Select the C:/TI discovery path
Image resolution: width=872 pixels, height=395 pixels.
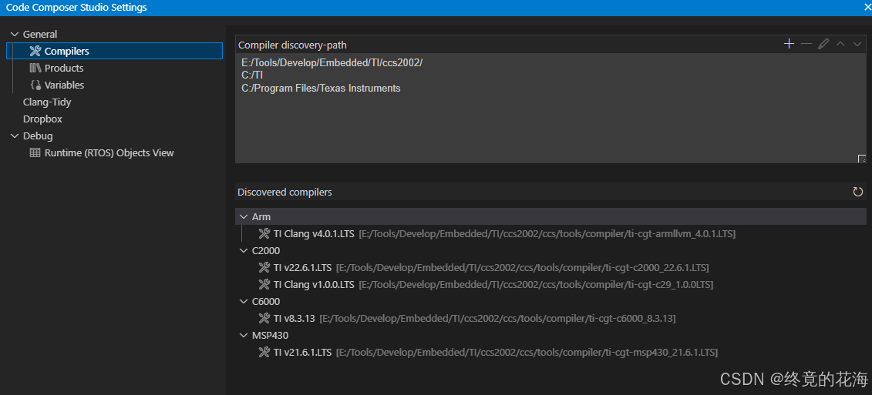click(x=252, y=75)
